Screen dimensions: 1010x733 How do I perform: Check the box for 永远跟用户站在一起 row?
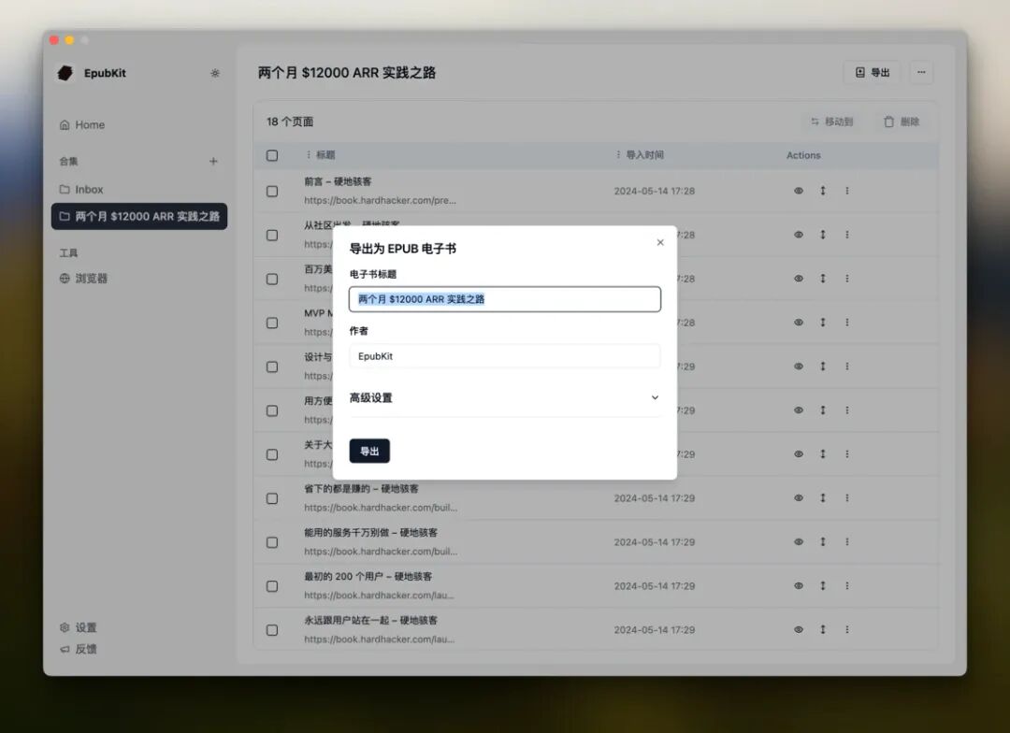click(x=272, y=630)
